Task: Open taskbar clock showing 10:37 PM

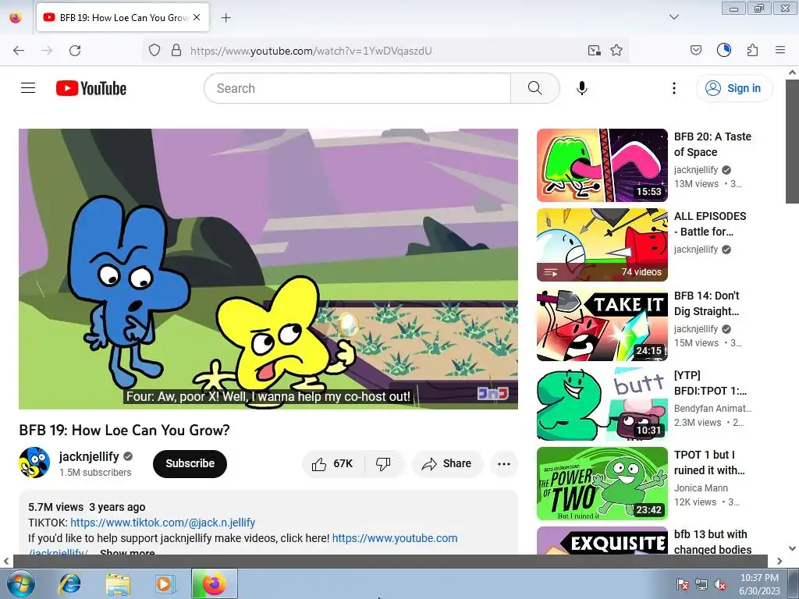Action: tap(759, 584)
